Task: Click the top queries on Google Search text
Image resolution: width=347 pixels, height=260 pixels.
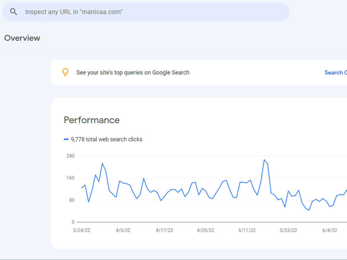Action: click(133, 72)
